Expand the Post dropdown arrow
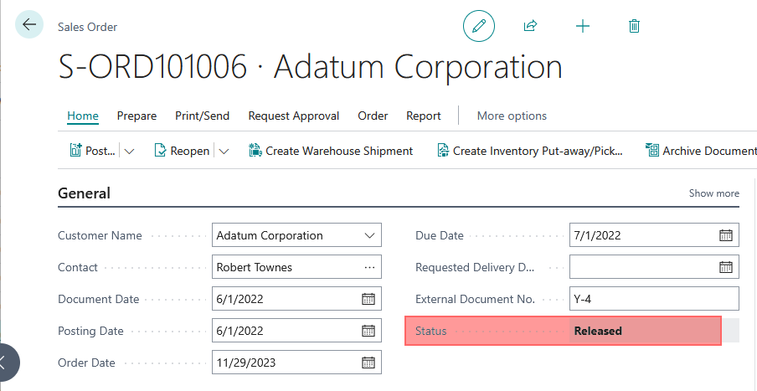Viewport: 757px width, 391px height. (129, 151)
